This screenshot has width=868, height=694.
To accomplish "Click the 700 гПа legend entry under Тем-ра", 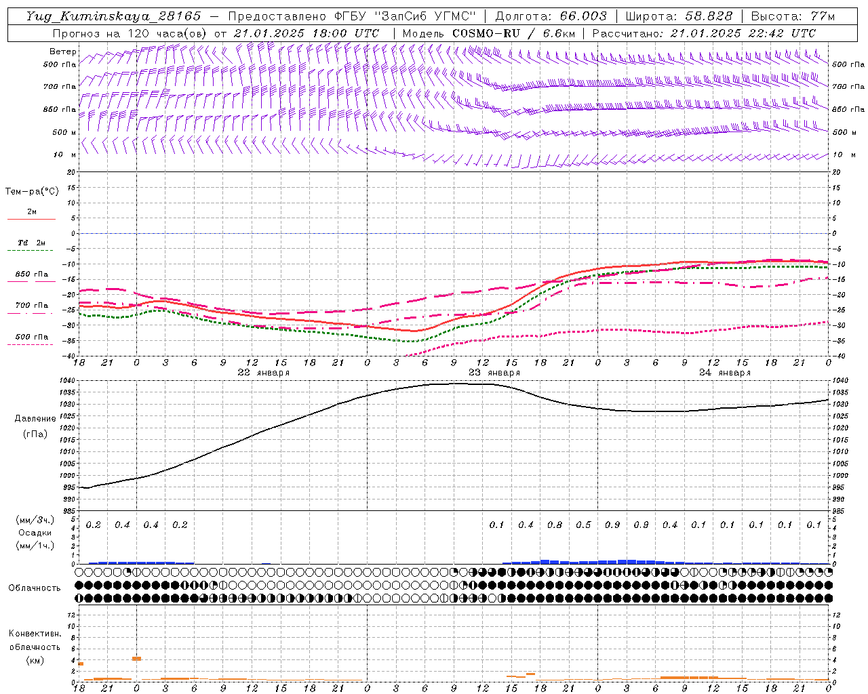I will point(32,306).
